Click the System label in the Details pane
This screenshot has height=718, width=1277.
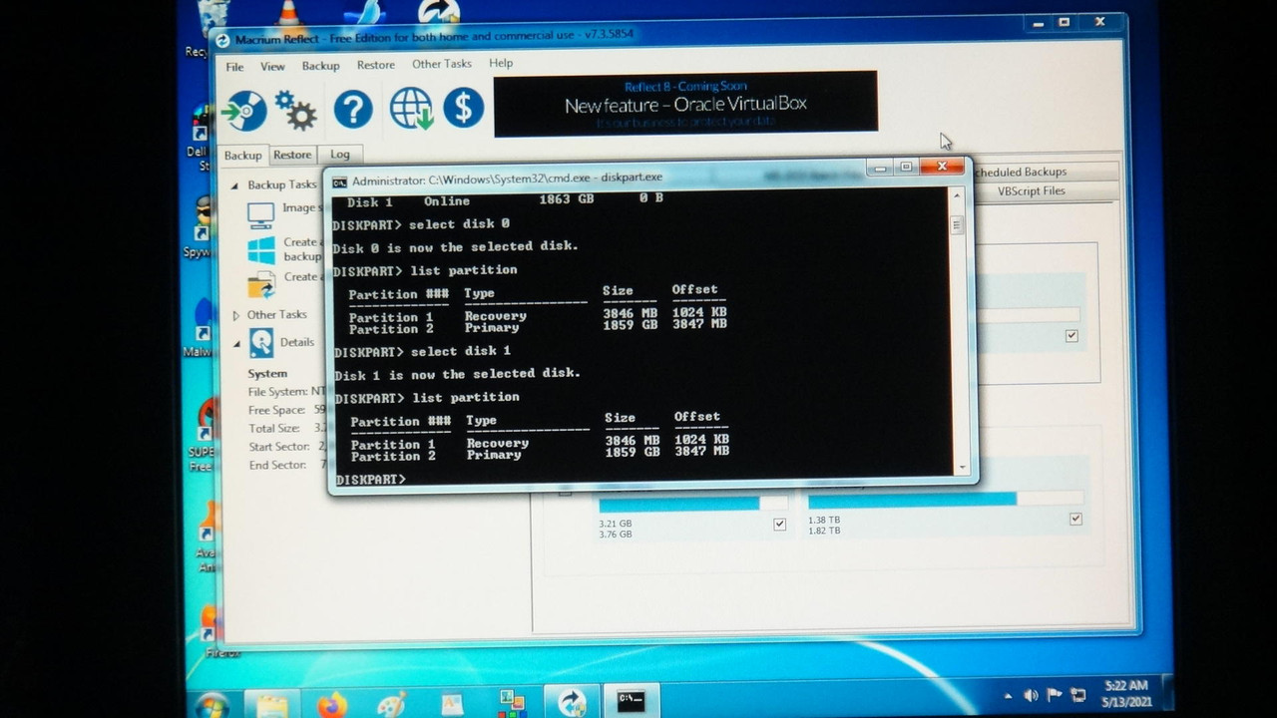pos(267,374)
